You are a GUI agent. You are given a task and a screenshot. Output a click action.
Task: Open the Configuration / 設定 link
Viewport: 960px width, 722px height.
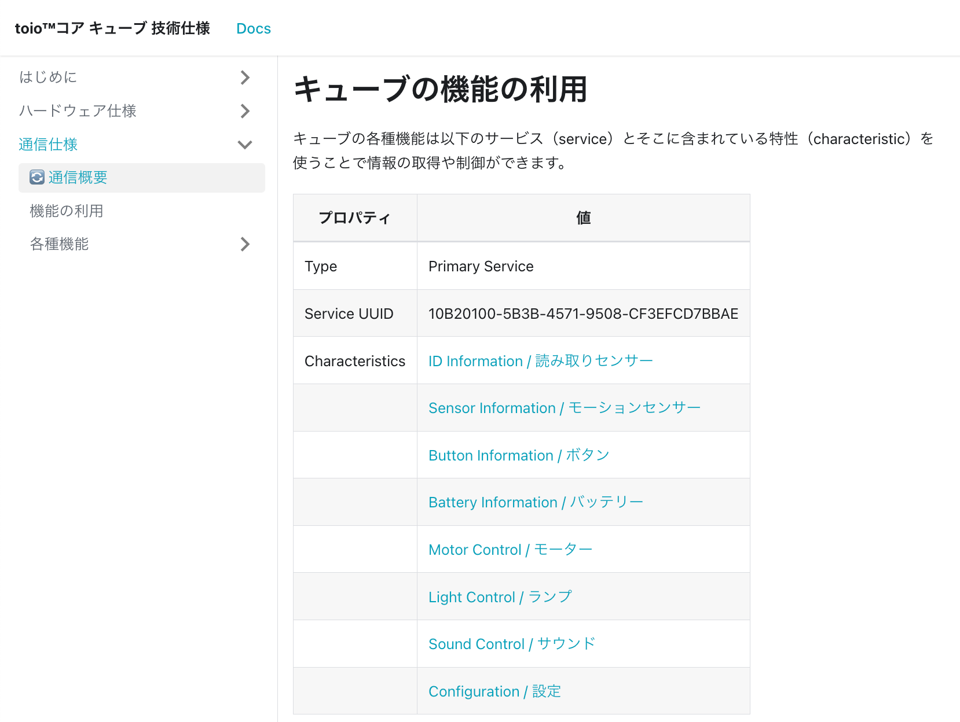click(494, 691)
